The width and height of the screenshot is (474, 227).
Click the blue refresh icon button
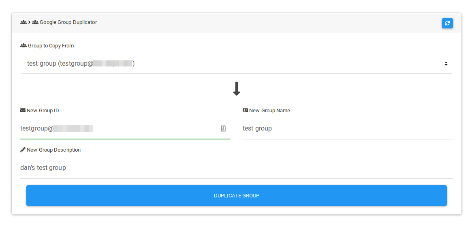point(447,23)
